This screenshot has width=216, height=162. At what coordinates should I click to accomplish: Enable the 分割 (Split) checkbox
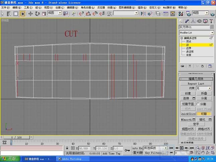[197, 104]
